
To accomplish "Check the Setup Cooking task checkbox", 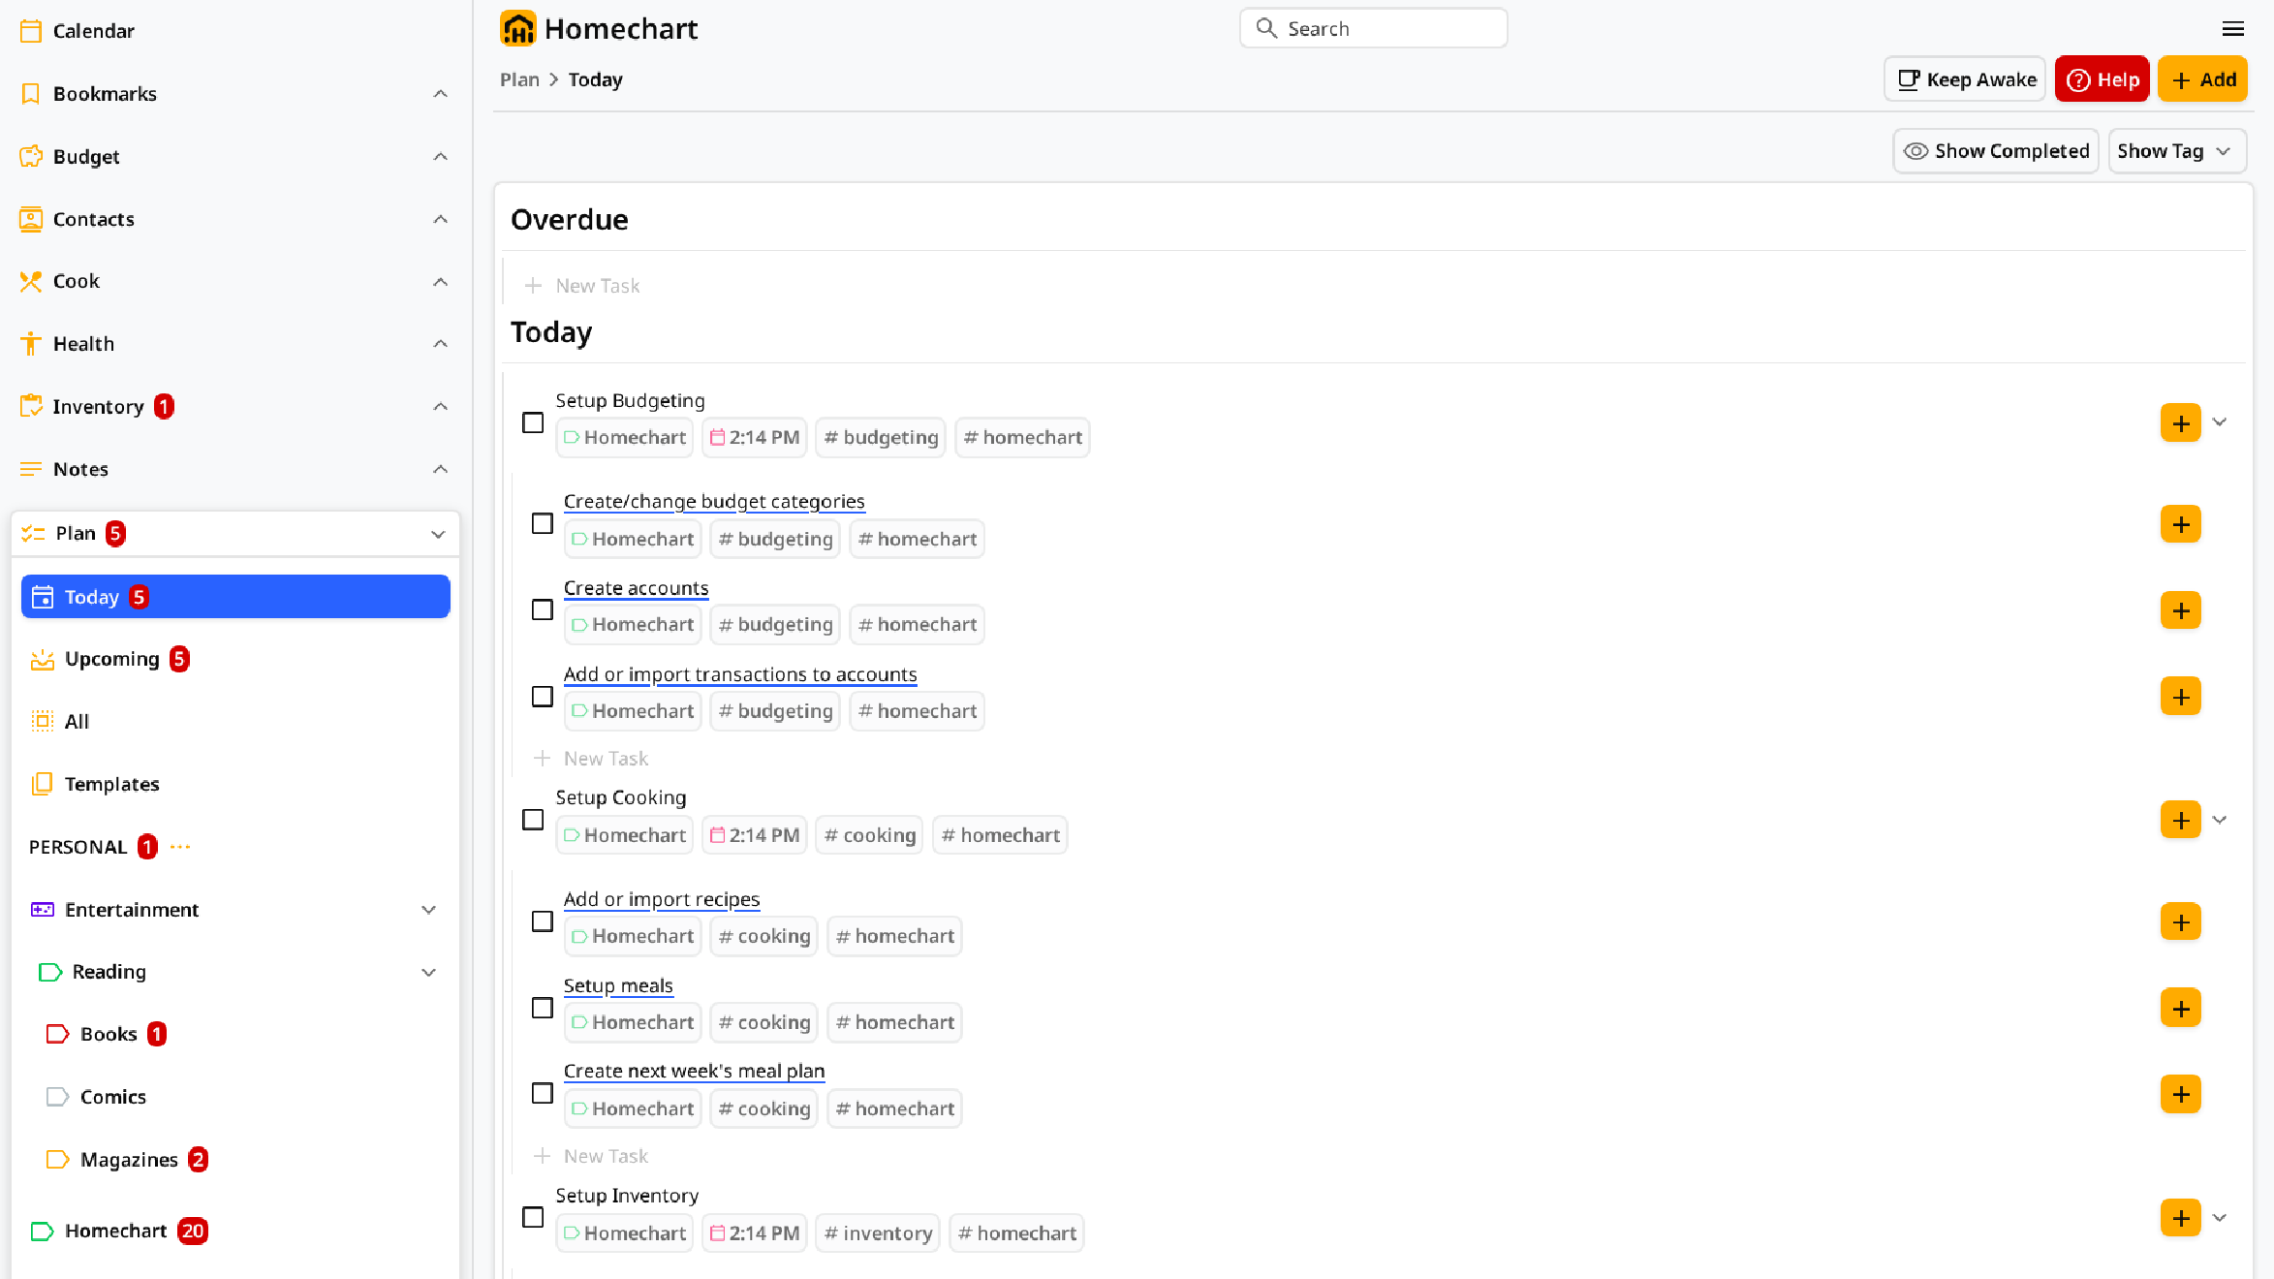I will click(533, 820).
